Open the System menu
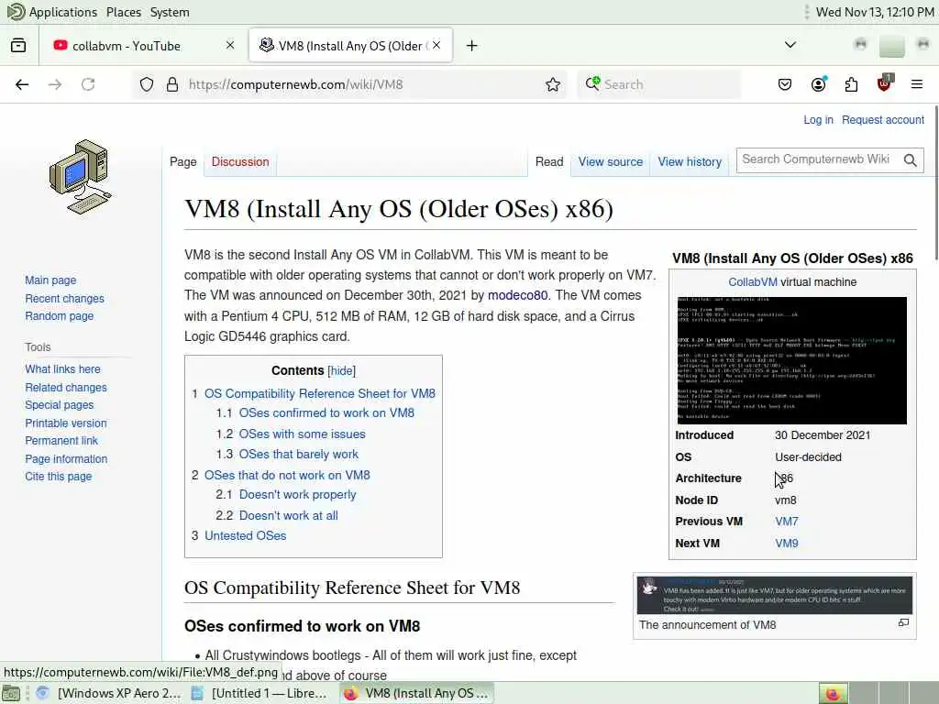This screenshot has width=939, height=704. click(170, 12)
